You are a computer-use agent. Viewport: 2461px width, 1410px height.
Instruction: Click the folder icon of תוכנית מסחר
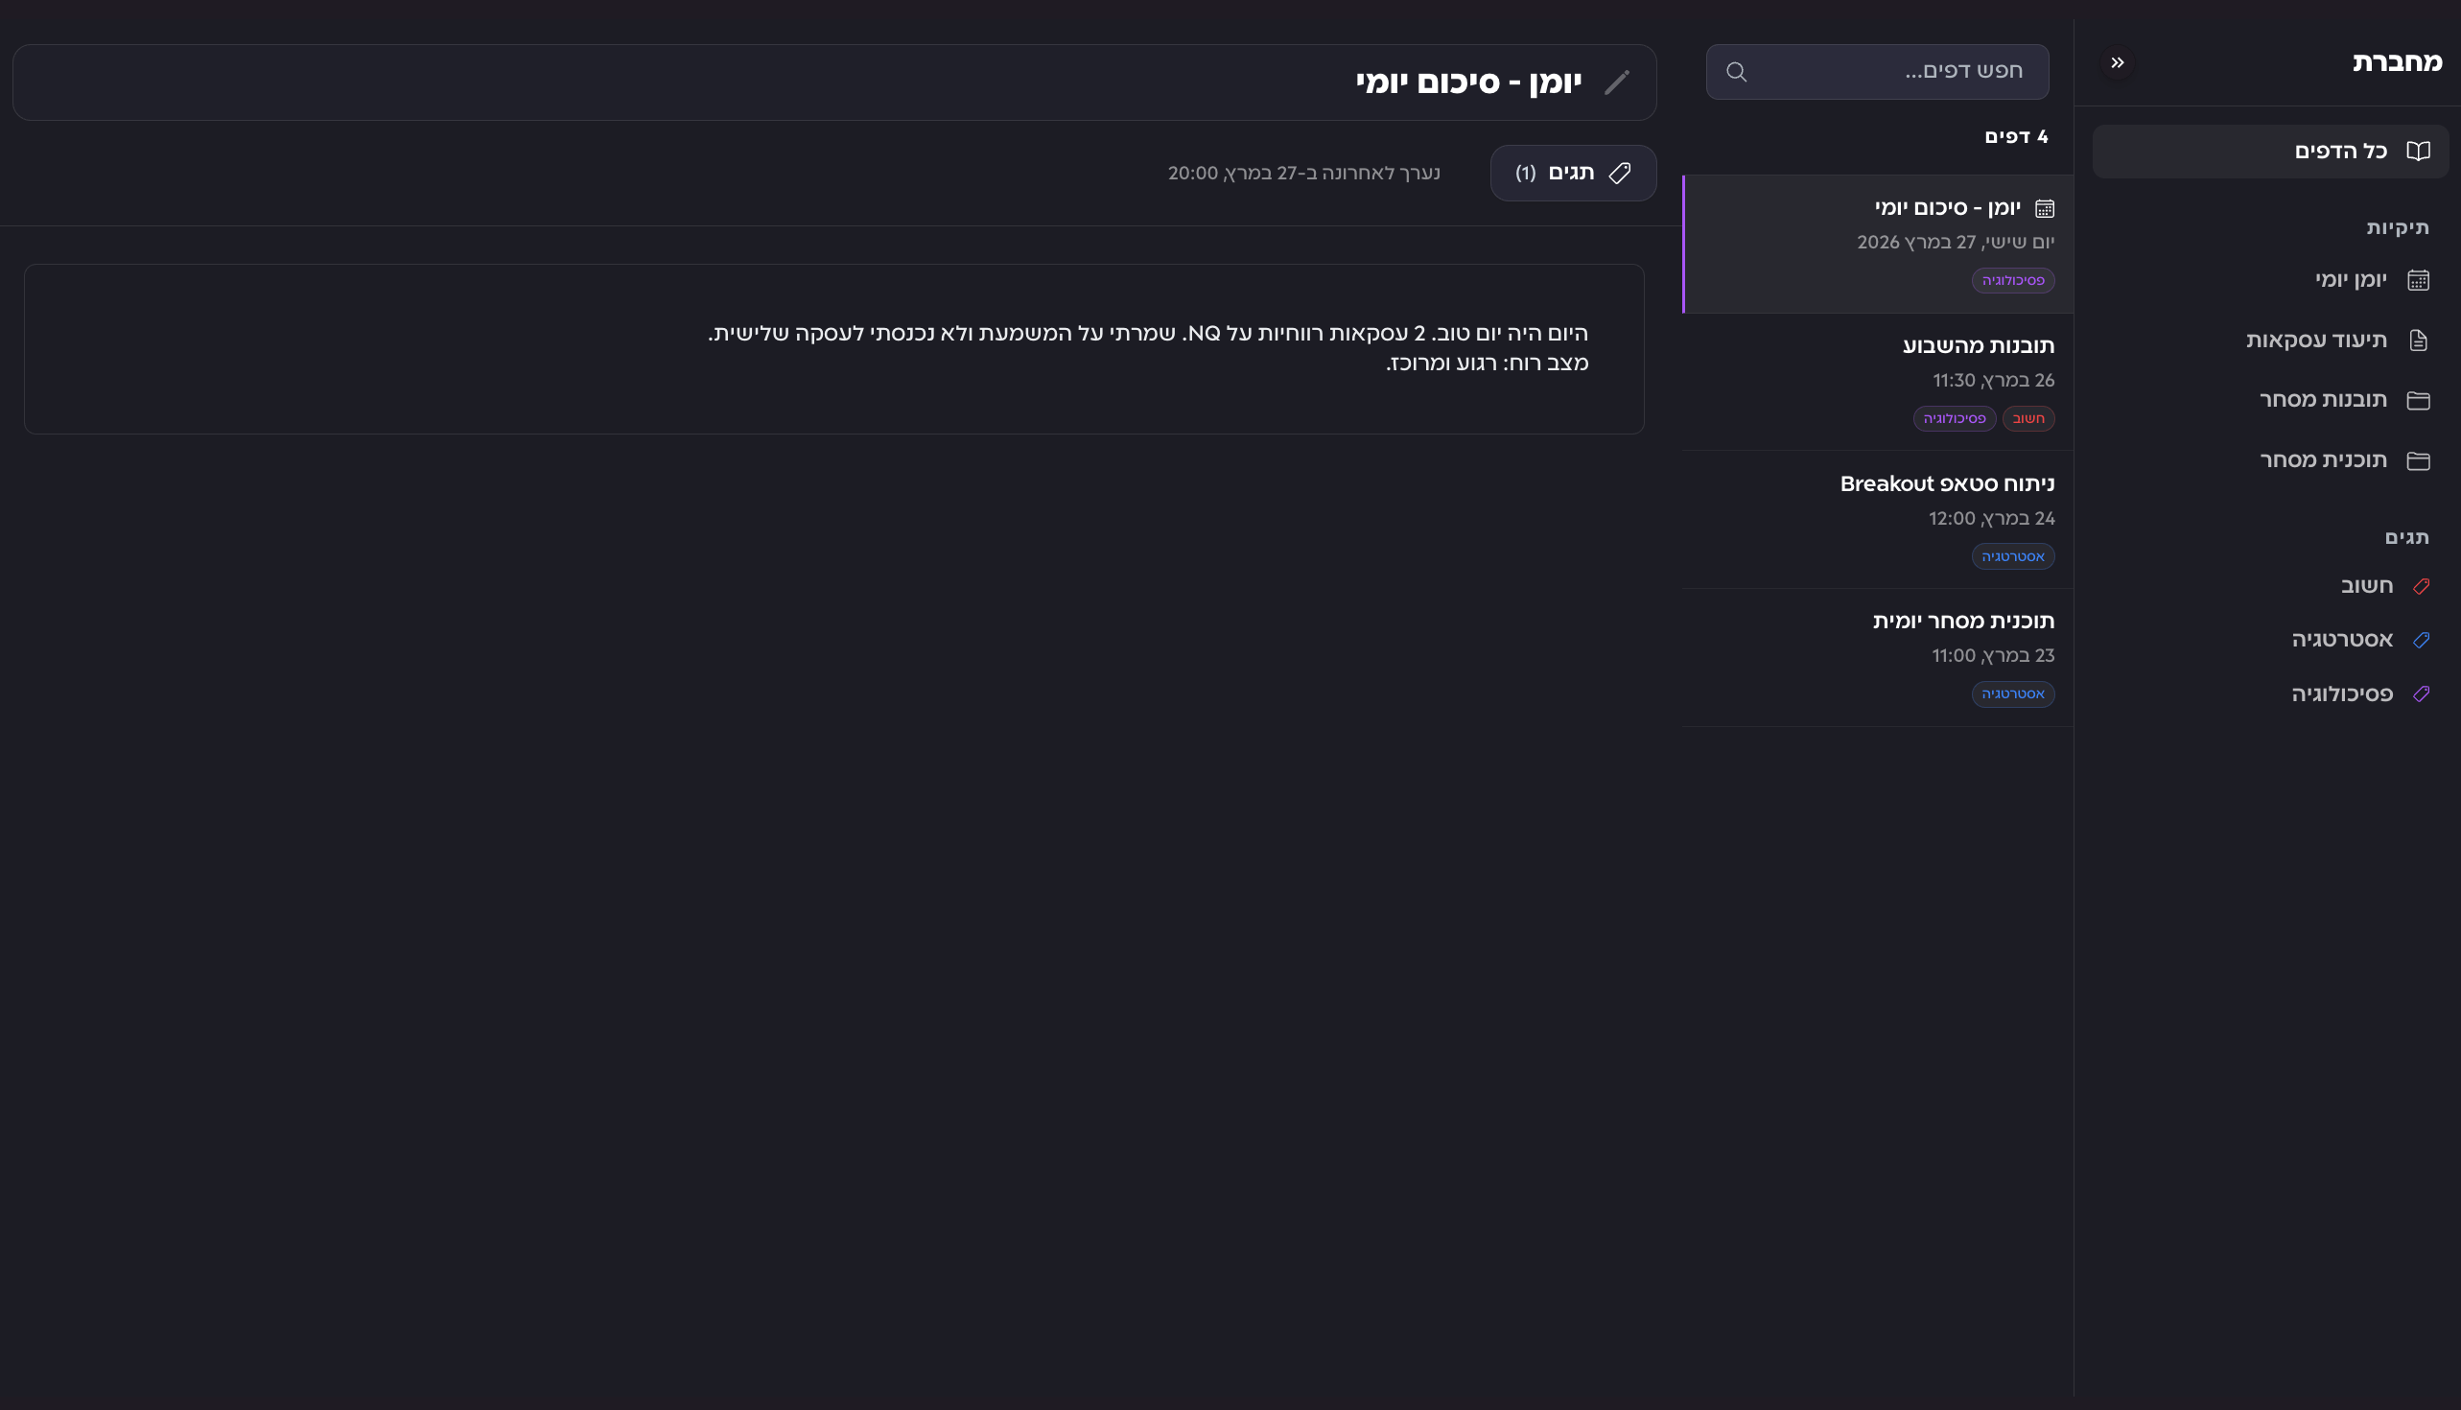click(x=2419, y=460)
